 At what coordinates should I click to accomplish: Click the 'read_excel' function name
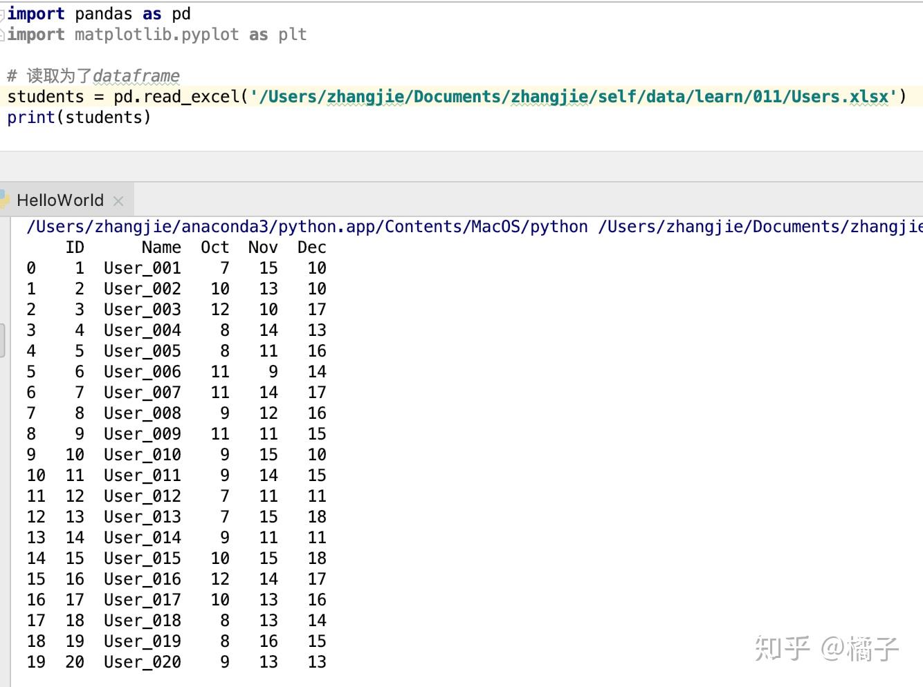click(x=191, y=97)
